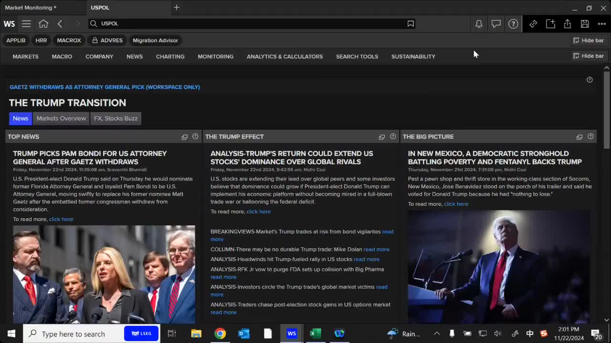Open the MONITORING menu
Image resolution: width=611 pixels, height=343 pixels.
[x=216, y=56]
